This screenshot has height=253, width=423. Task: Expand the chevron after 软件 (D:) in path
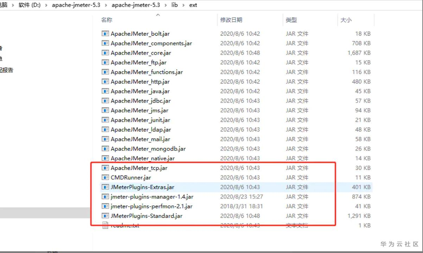point(46,5)
